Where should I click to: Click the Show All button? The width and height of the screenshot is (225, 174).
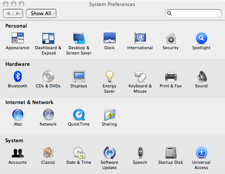pos(41,13)
